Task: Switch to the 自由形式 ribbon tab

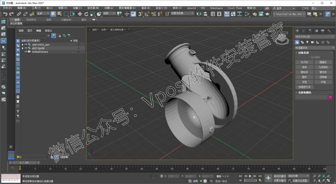Action: point(31,20)
